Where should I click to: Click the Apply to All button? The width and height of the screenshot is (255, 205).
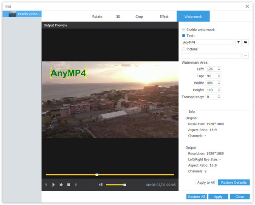tap(206, 183)
